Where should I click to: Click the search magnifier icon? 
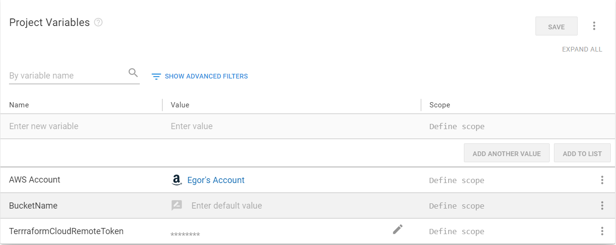coord(133,73)
